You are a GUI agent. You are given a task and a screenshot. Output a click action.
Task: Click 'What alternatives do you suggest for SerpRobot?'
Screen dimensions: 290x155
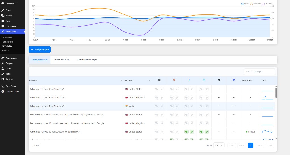(55, 132)
